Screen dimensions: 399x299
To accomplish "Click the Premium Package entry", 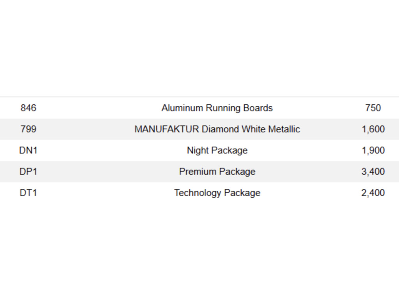I will (217, 172).
